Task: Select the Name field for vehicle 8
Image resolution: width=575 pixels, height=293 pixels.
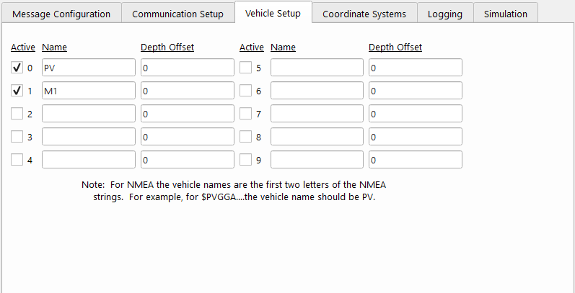Action: pos(317,137)
